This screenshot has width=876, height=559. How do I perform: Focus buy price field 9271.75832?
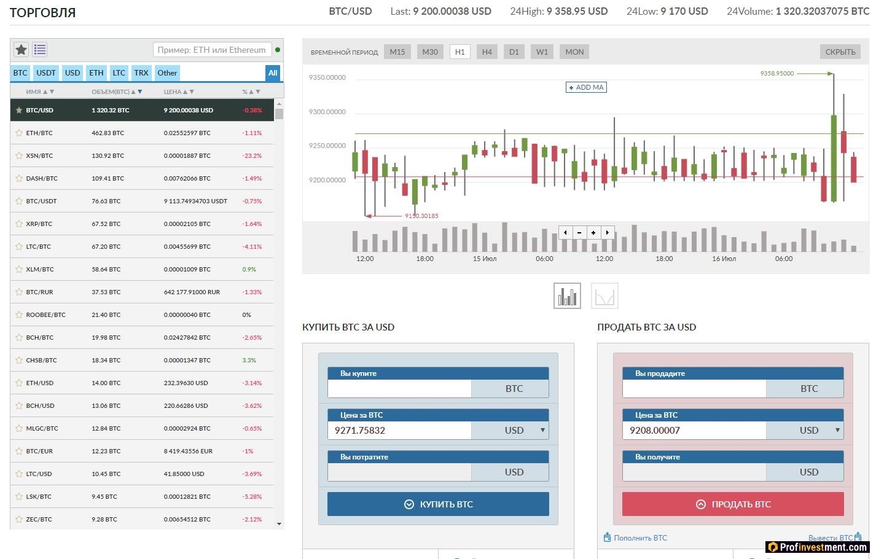click(x=399, y=430)
